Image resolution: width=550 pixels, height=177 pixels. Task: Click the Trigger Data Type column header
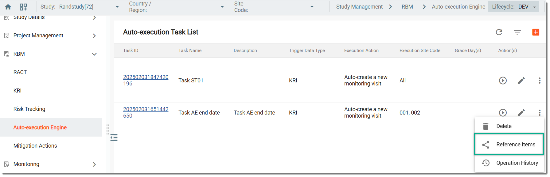307,51
